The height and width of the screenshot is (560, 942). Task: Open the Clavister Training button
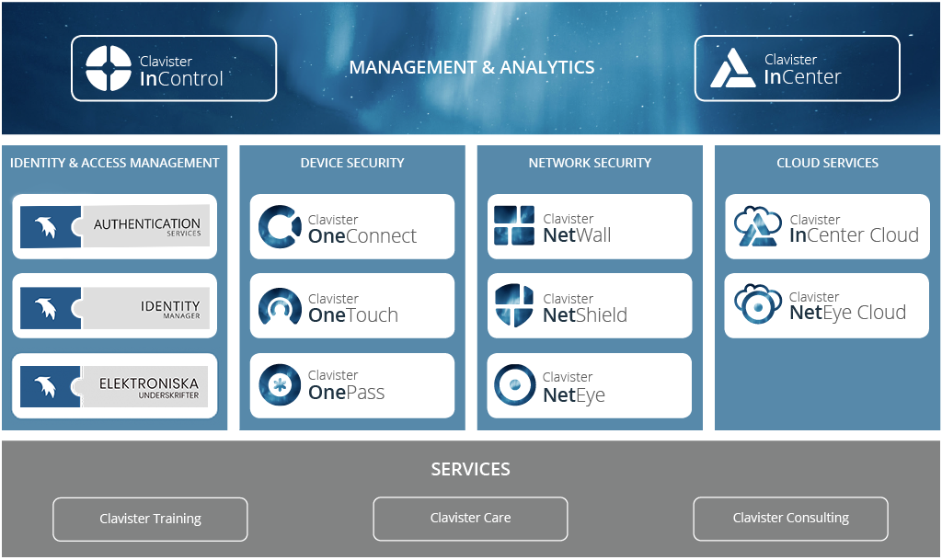[150, 520]
